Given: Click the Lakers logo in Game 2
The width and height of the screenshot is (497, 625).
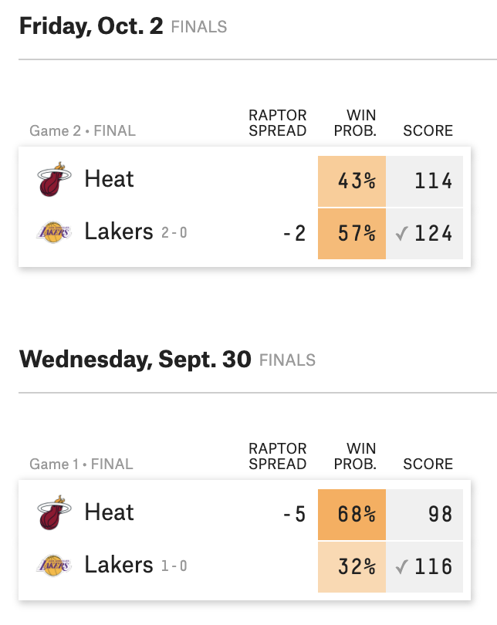Looking at the screenshot, I should [54, 231].
